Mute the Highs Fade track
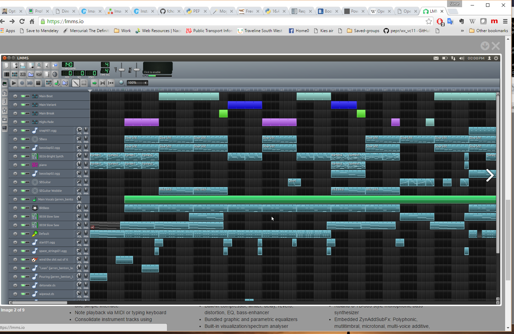514x334 pixels. (x=23, y=122)
